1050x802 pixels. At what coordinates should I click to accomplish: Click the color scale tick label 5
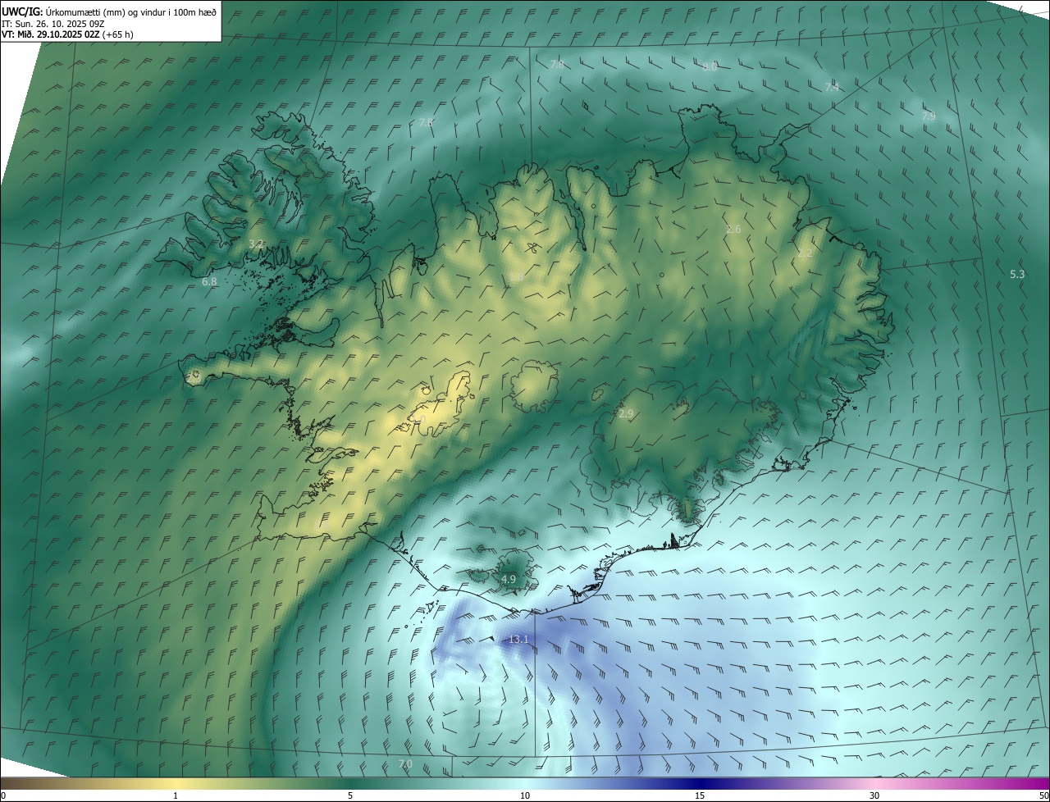pos(350,795)
